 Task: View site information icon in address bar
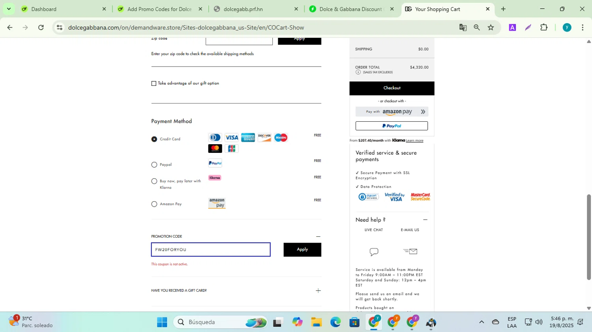pyautogui.click(x=60, y=28)
